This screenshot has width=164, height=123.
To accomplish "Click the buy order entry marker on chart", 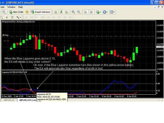I will tap(36, 36).
